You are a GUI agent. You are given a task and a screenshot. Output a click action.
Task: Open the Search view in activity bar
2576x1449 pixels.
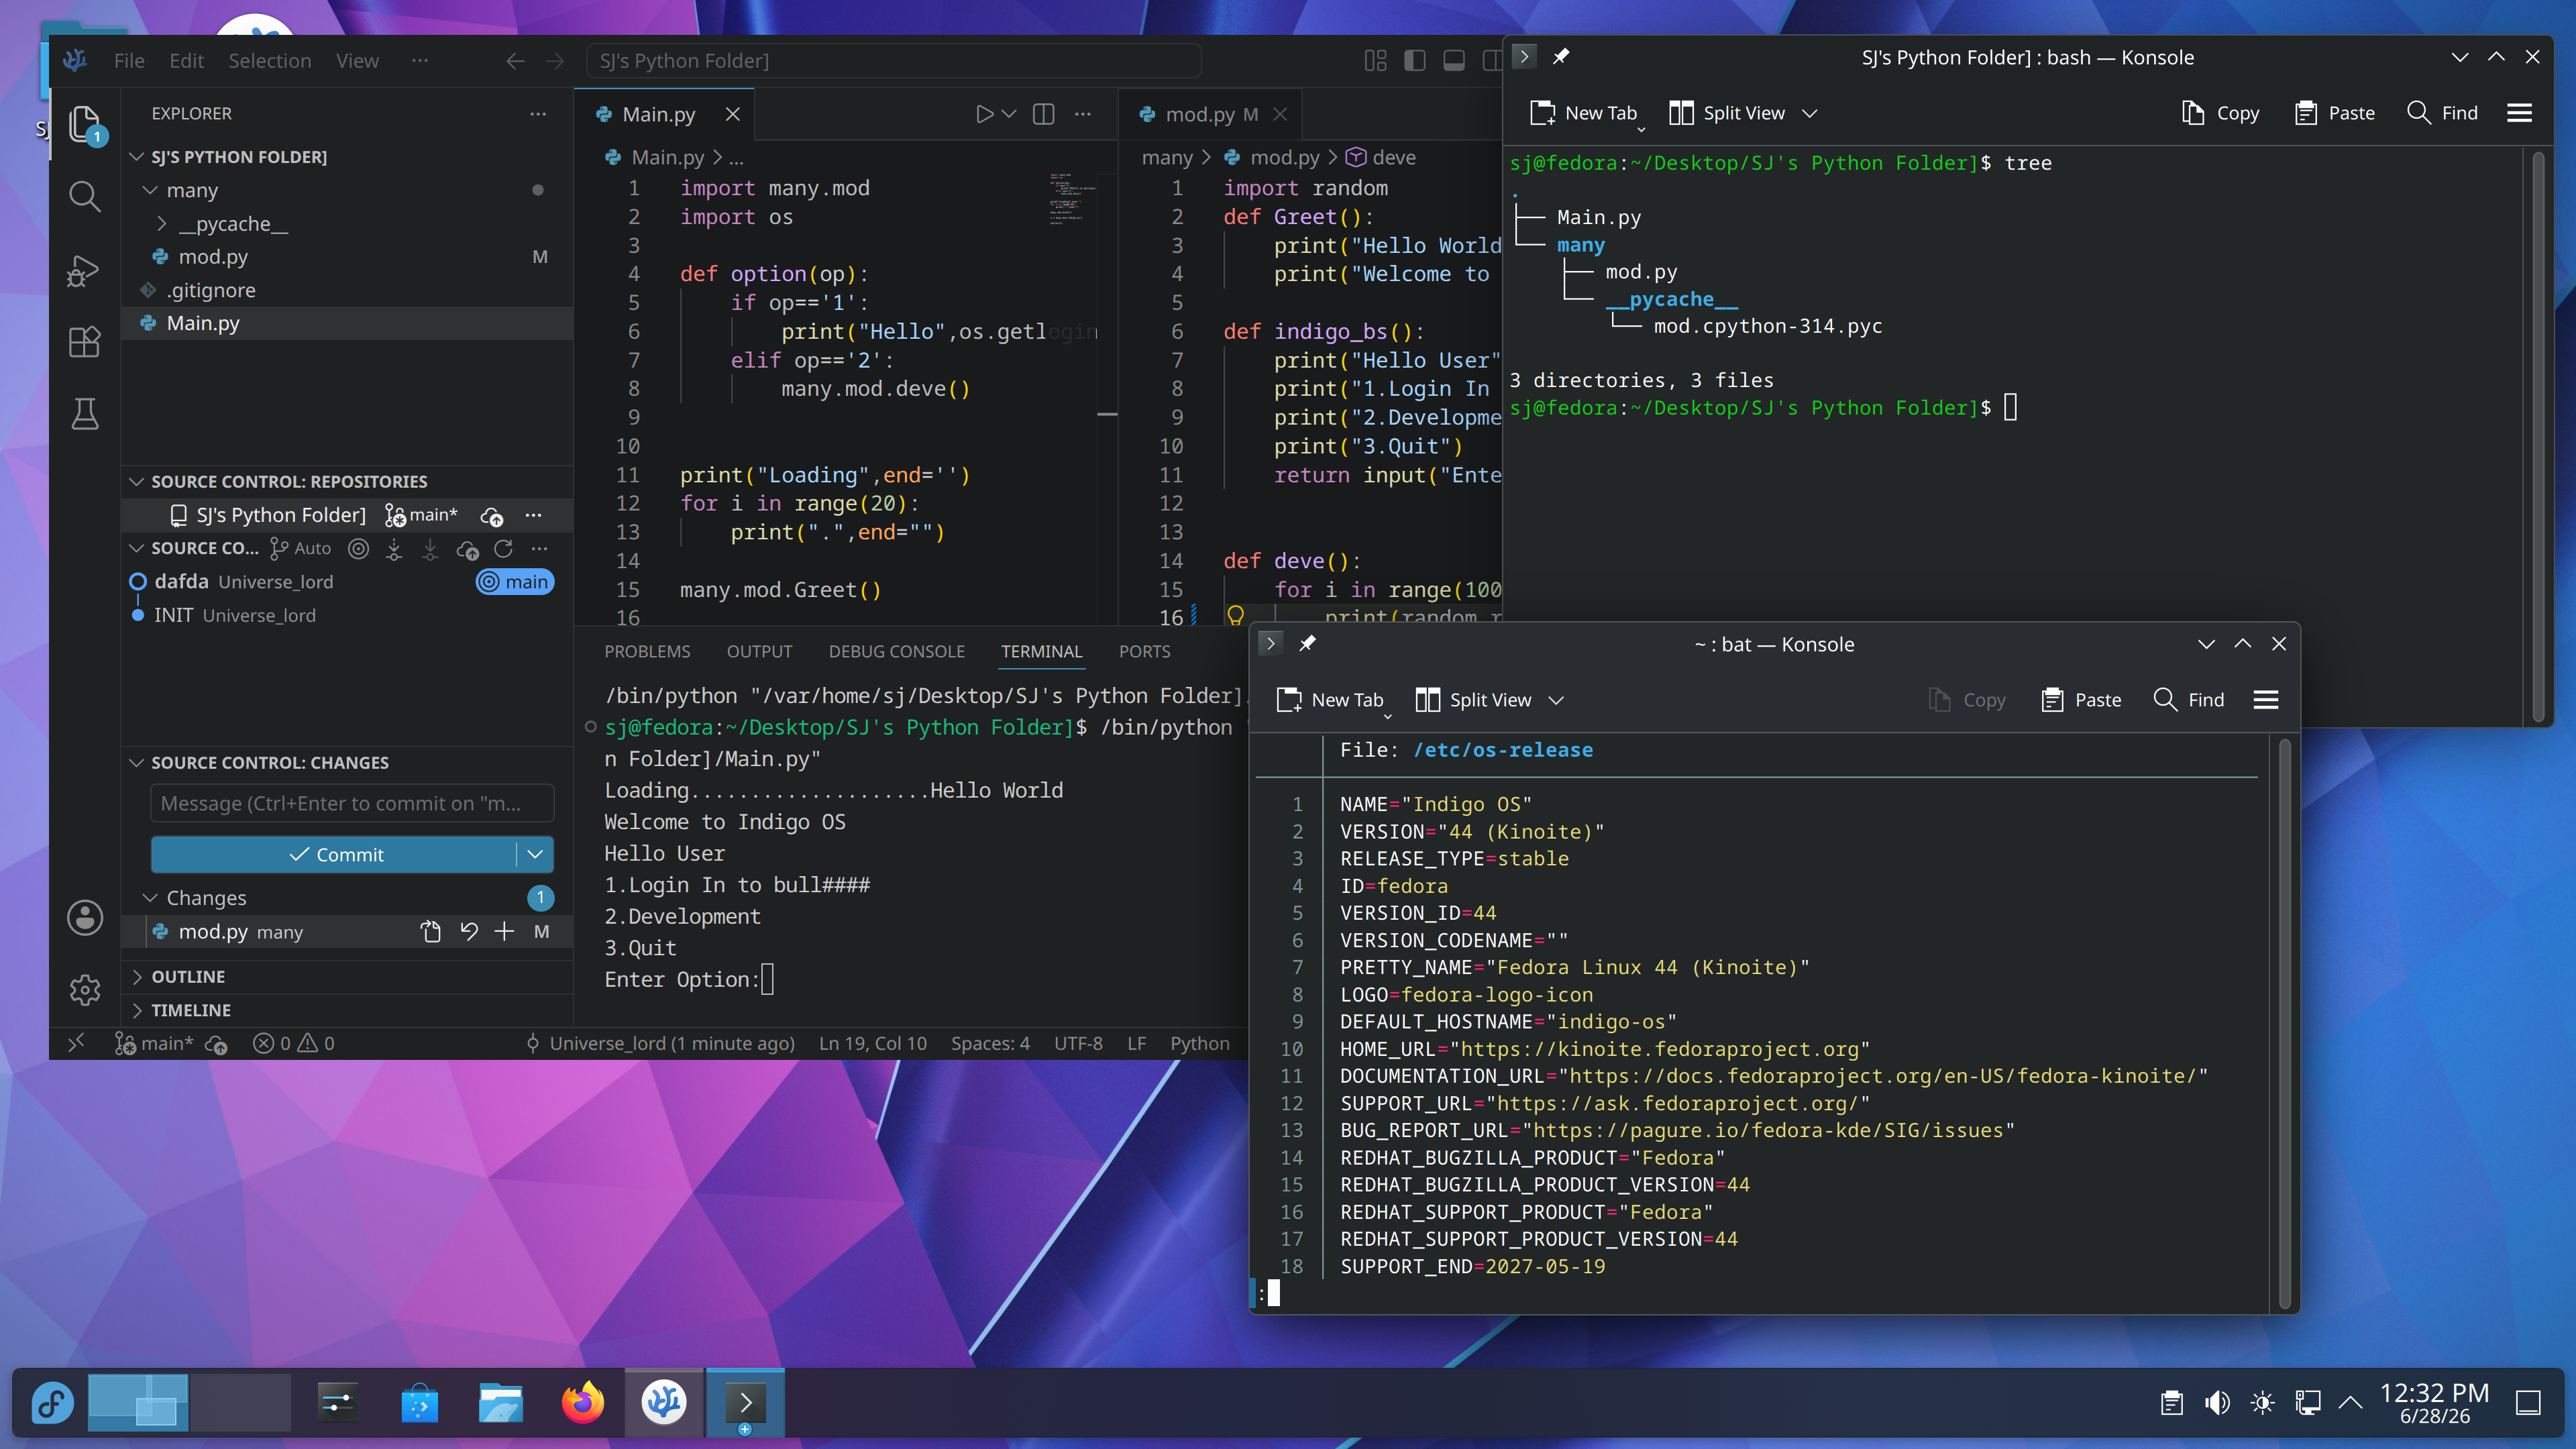pos(85,196)
